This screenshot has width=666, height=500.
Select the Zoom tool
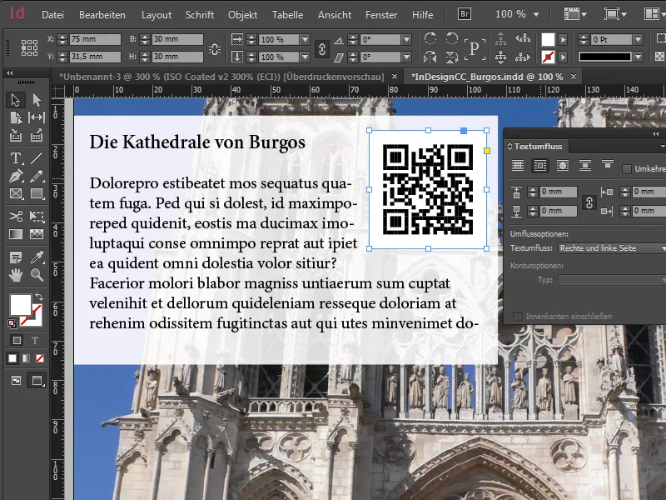pos(37,276)
